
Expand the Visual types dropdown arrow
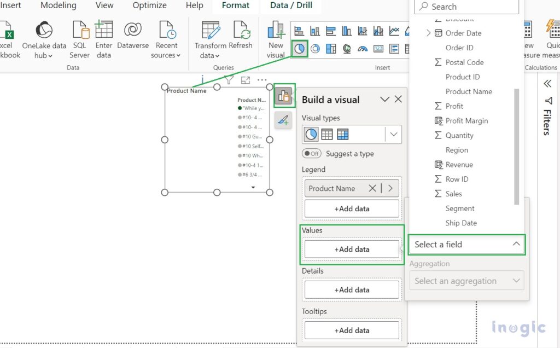coord(393,134)
